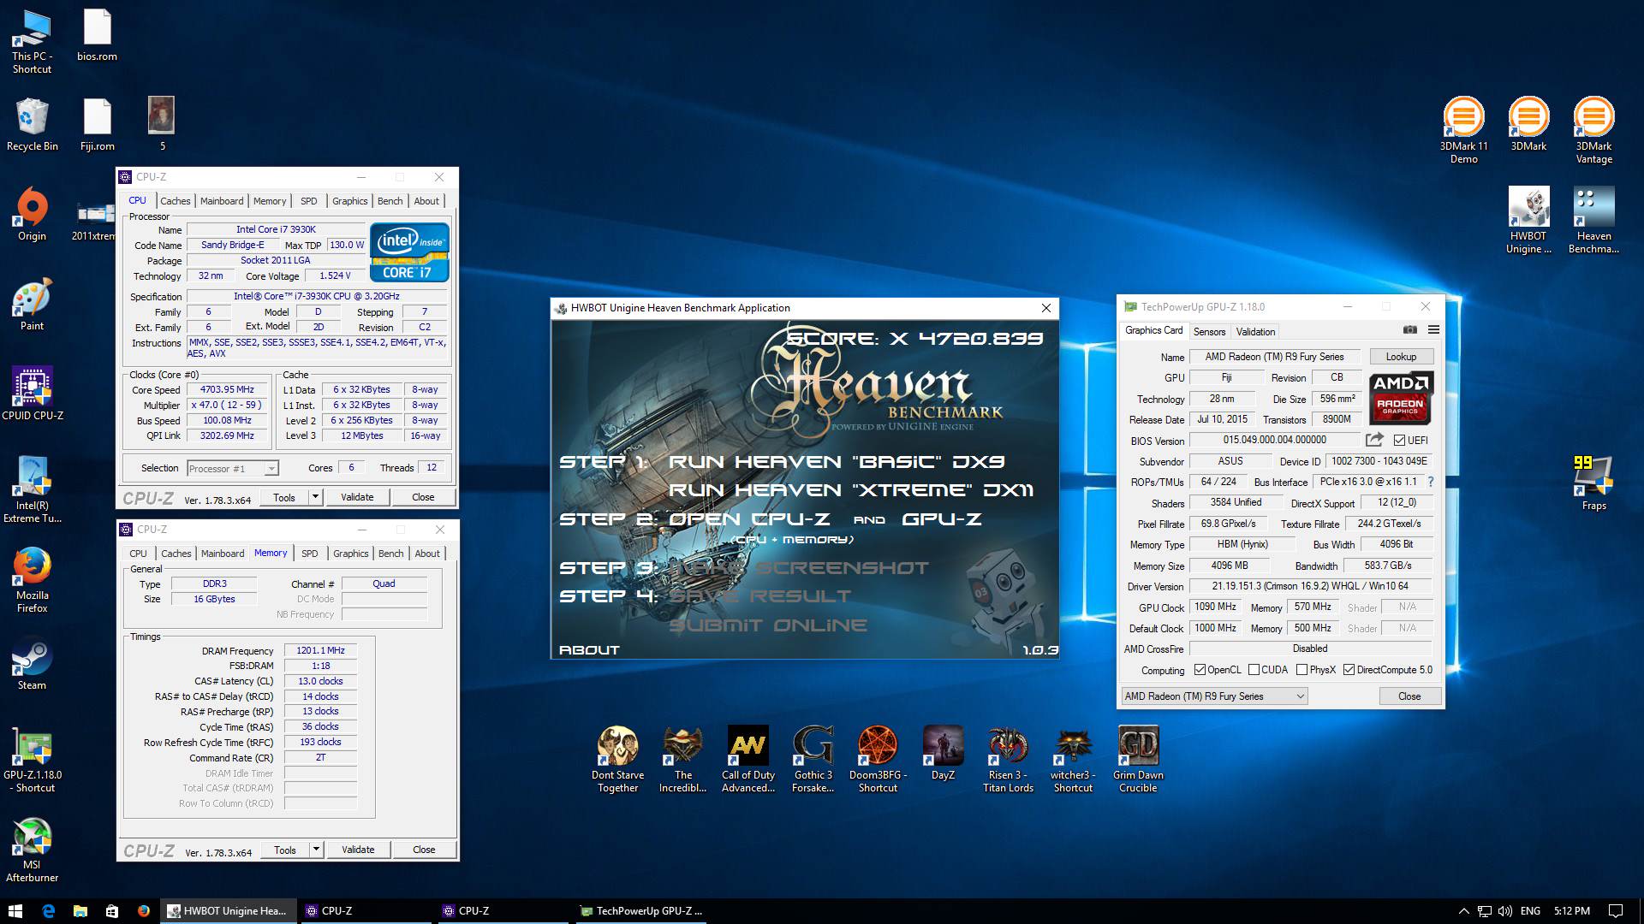Viewport: 1644px width, 924px height.
Task: Launch the Grim Dawn Crucible shortcut
Action: 1138,760
